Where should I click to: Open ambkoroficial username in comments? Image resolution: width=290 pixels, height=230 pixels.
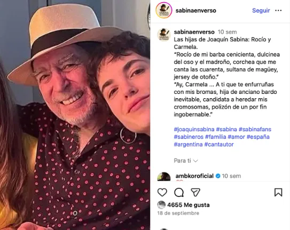(194, 176)
